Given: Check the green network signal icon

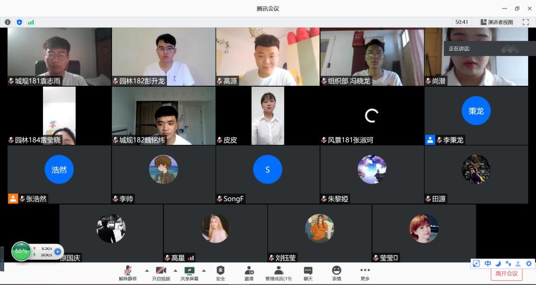Looking at the screenshot, I should tap(31, 22).
